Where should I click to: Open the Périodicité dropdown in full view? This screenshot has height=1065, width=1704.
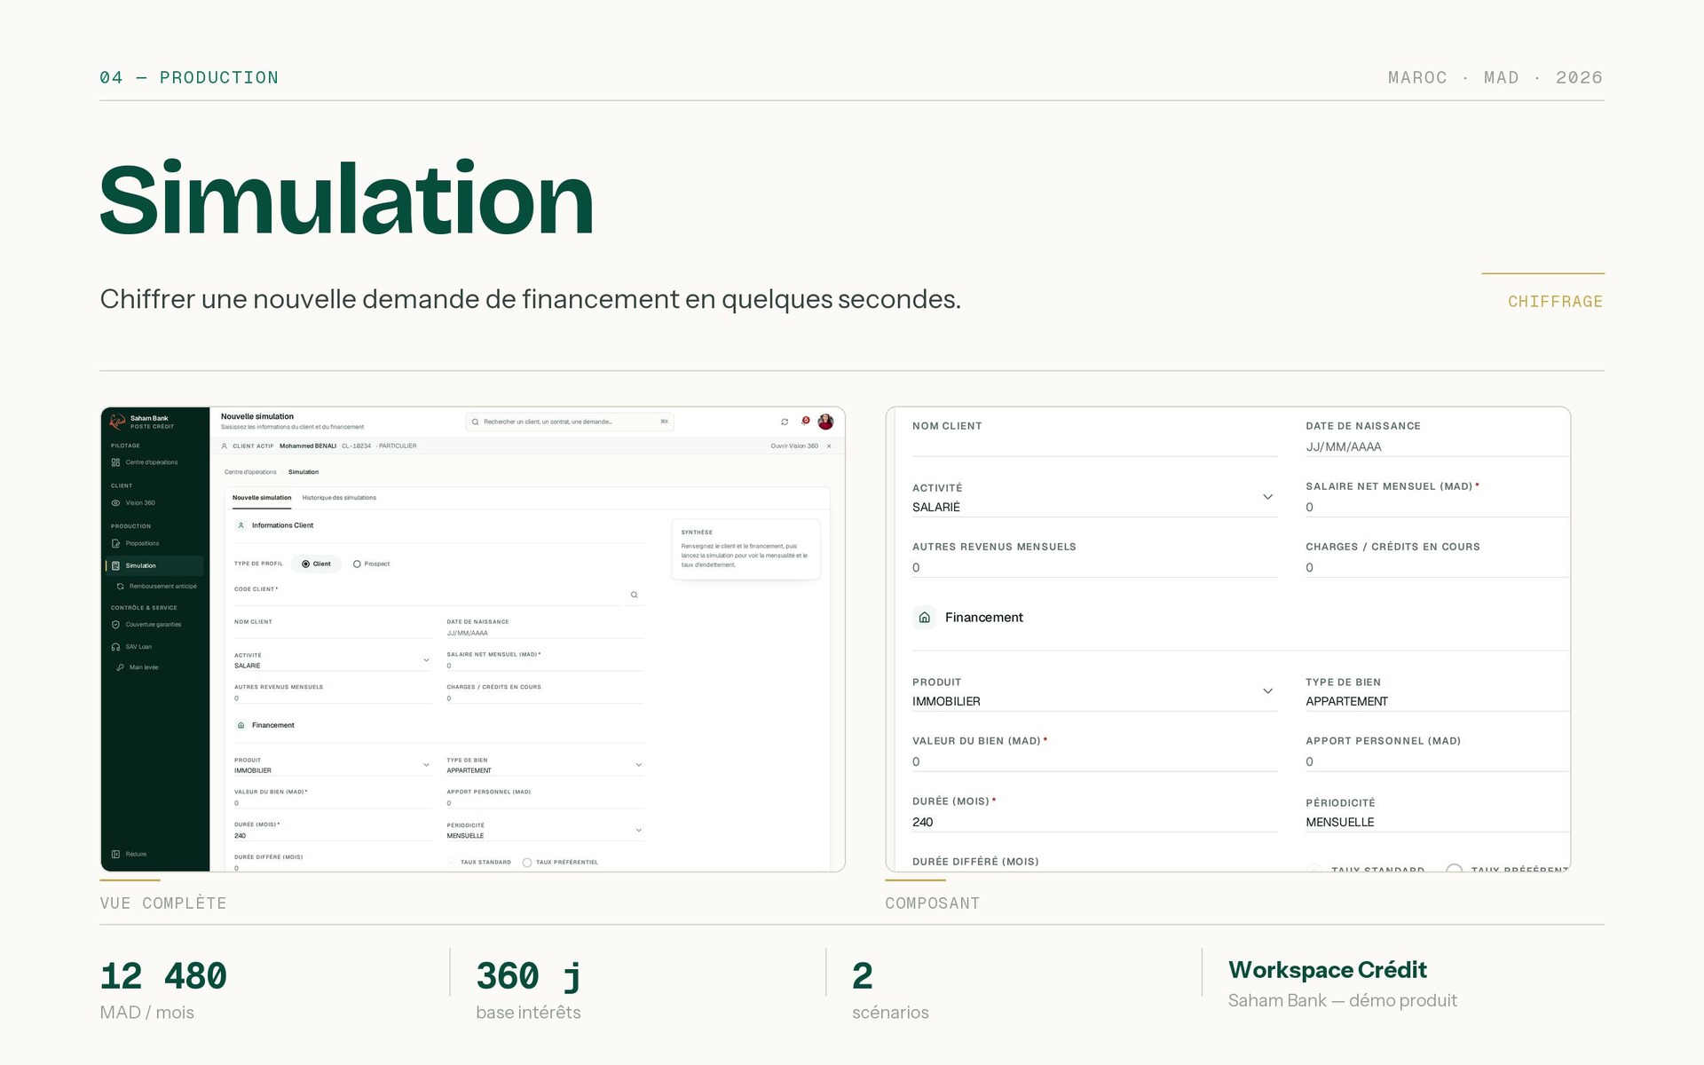pos(545,831)
